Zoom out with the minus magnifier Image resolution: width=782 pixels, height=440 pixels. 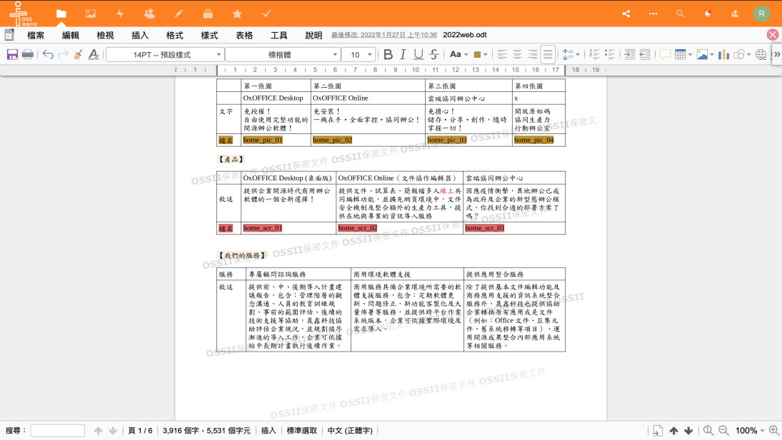pos(723,431)
